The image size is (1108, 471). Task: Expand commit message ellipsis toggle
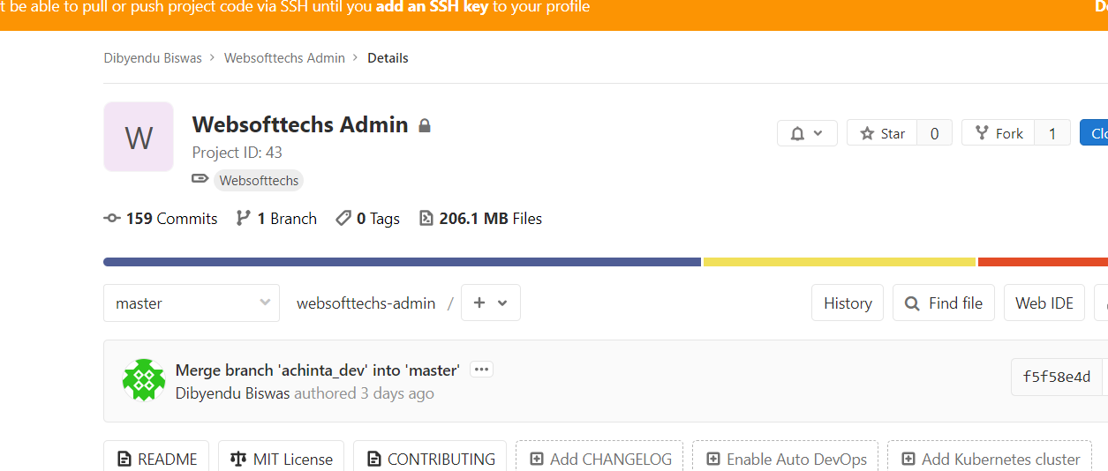(x=481, y=370)
